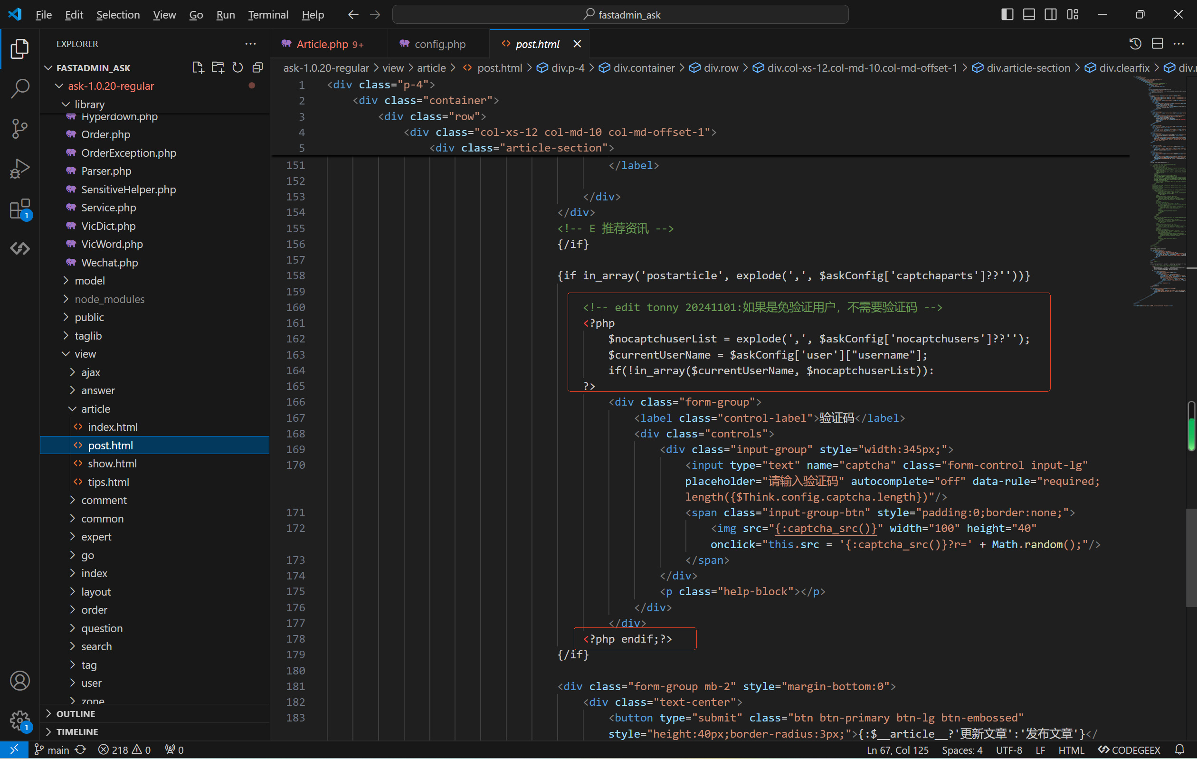This screenshot has height=759, width=1197.
Task: Customize layout icon in title bar
Action: (x=1073, y=15)
